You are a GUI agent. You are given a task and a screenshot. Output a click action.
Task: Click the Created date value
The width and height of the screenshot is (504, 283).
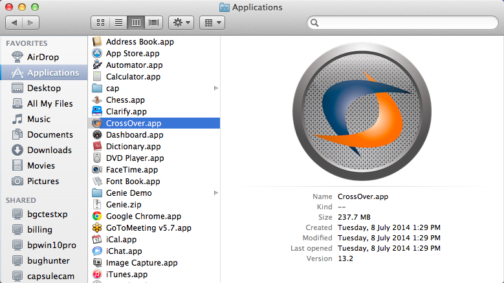[x=389, y=227]
